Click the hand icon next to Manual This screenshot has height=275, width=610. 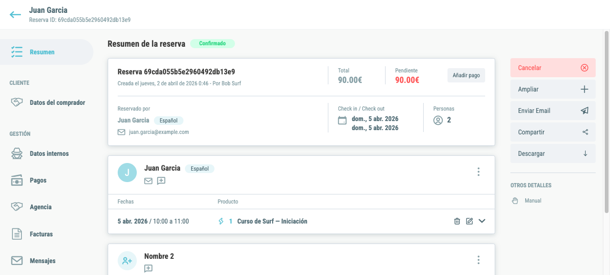(515, 201)
